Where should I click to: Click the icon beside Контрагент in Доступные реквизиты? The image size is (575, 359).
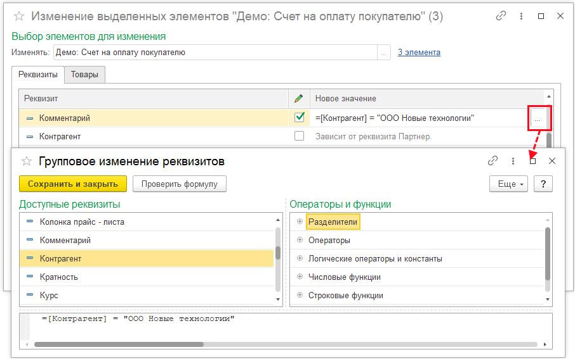[x=30, y=258]
